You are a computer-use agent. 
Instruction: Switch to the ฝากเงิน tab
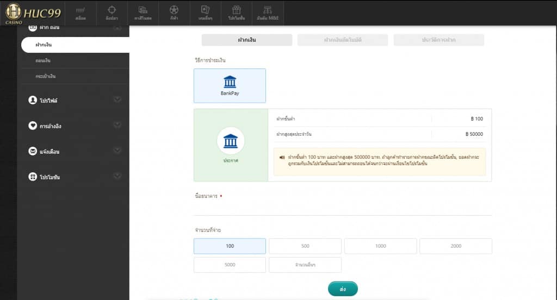click(x=247, y=40)
